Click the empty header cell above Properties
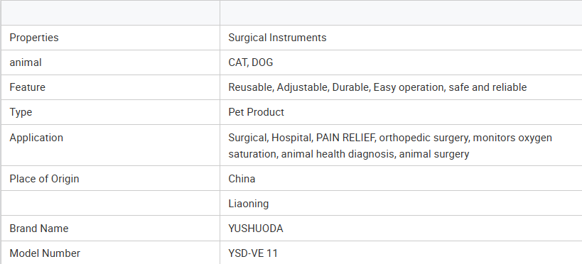 coord(110,13)
